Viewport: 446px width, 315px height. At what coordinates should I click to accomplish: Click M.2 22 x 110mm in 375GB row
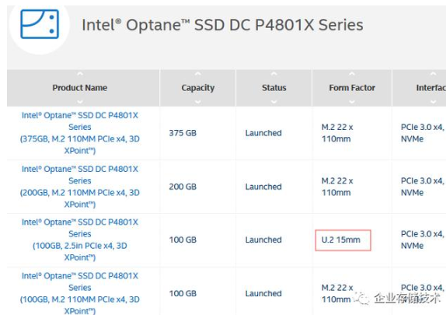pyautogui.click(x=337, y=133)
